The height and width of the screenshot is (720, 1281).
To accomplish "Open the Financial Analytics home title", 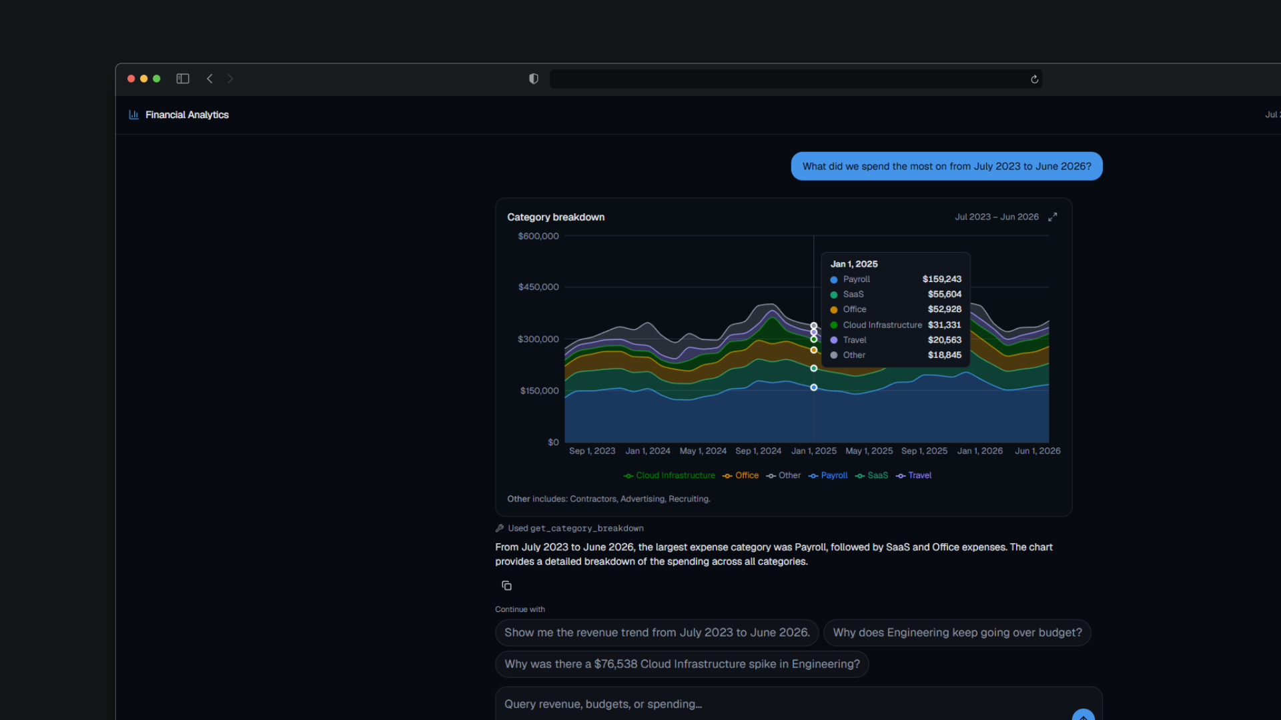I will click(x=187, y=115).
